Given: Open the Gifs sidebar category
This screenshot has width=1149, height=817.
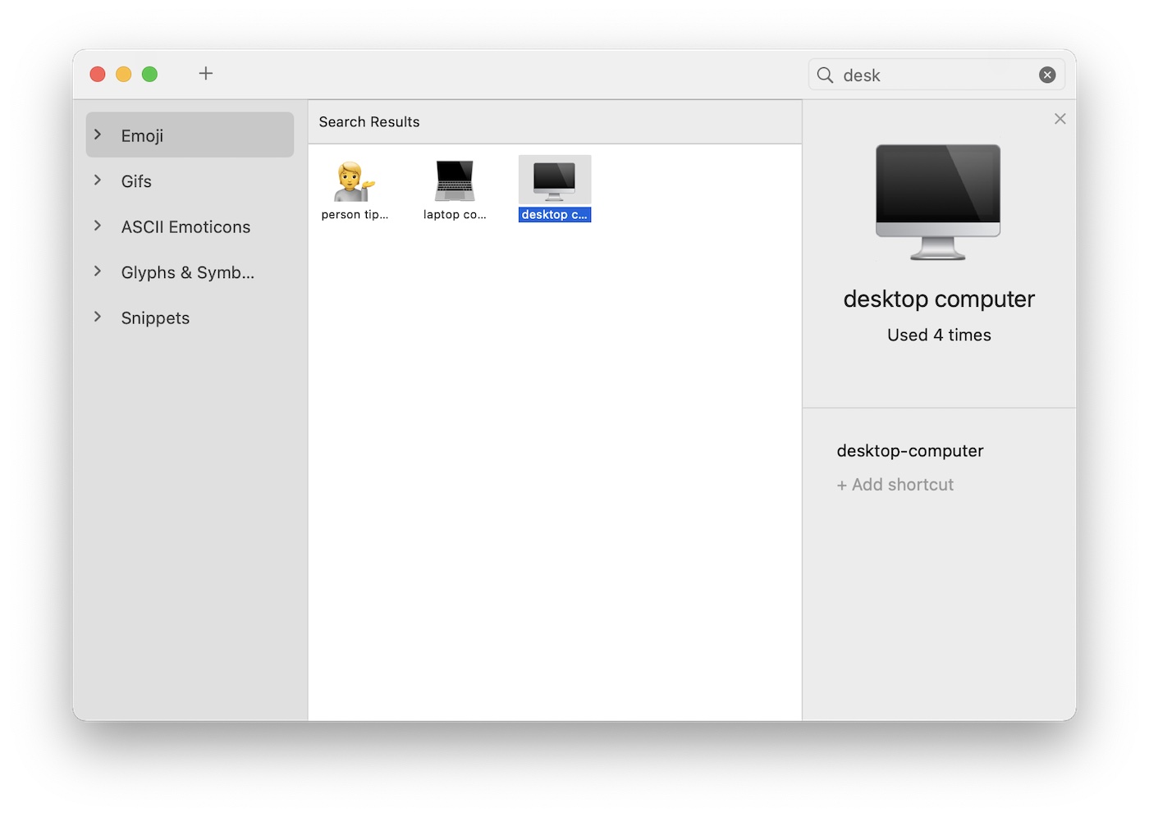Looking at the screenshot, I should 190,180.
